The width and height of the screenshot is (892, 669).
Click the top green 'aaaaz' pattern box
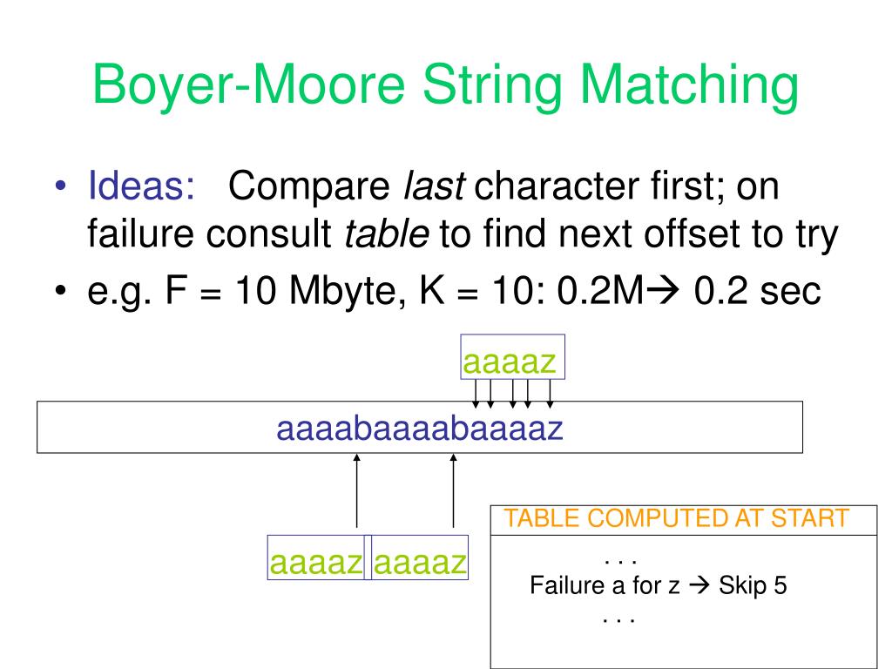pos(512,356)
